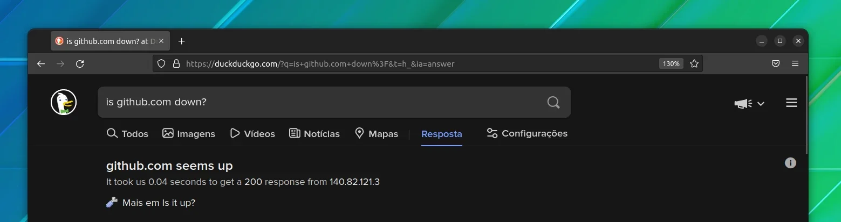Open a new tab

[x=182, y=41]
